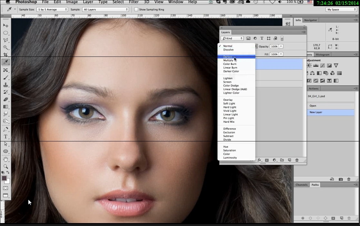Select the Ellipse shape tool
This screenshot has height=226, width=360.
(5, 151)
